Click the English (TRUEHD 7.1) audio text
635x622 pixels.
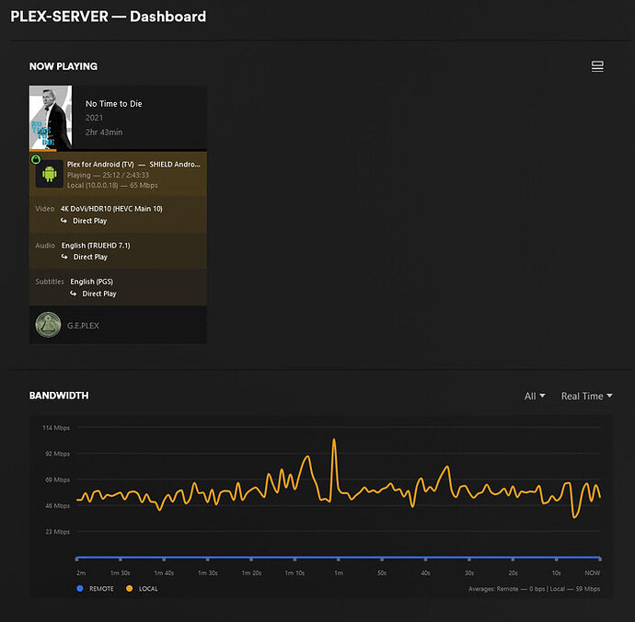point(96,246)
